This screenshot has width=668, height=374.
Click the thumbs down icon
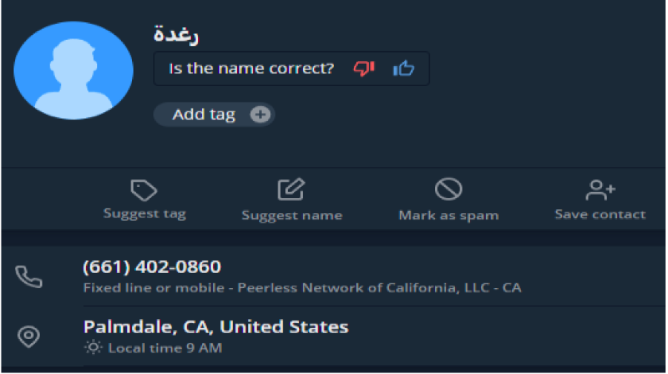[364, 69]
